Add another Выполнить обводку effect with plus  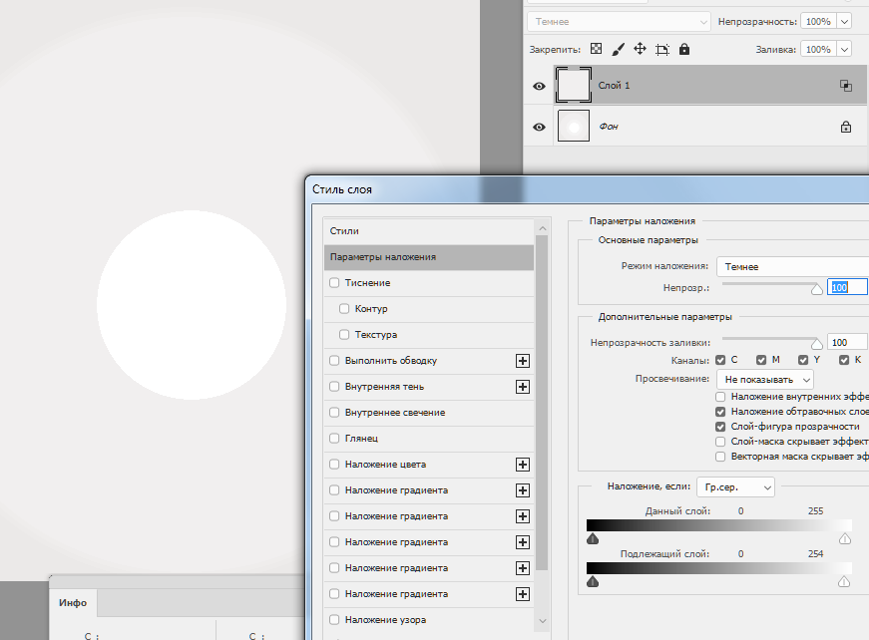pos(522,361)
